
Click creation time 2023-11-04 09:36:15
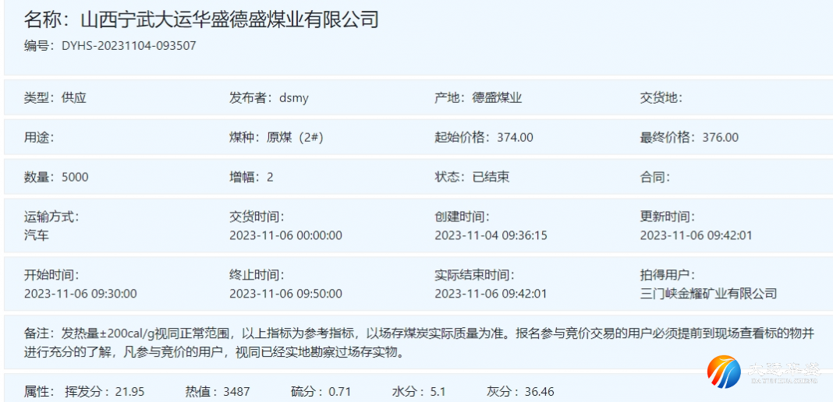[491, 235]
